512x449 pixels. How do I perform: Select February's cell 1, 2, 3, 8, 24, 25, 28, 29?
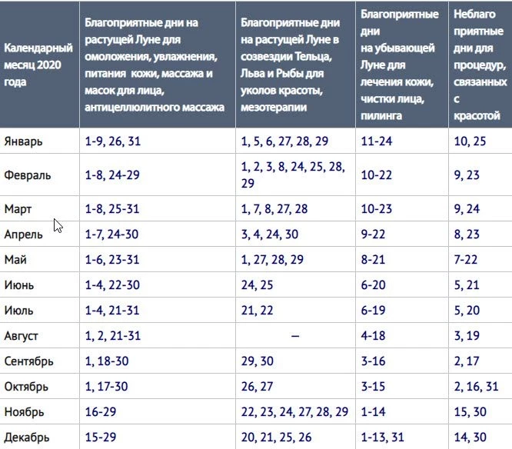[294, 175]
